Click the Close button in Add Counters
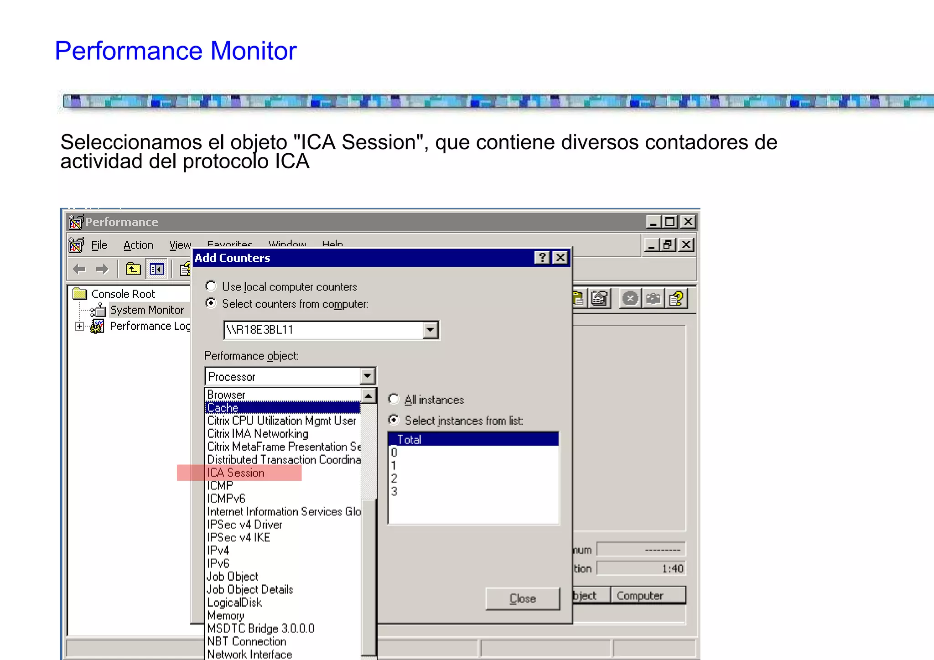Viewport: 934px width, 660px height. click(523, 598)
